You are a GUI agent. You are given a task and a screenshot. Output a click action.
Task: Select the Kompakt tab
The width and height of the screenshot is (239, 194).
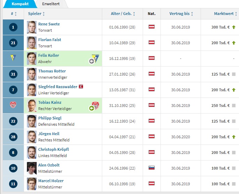[x=20, y=4]
